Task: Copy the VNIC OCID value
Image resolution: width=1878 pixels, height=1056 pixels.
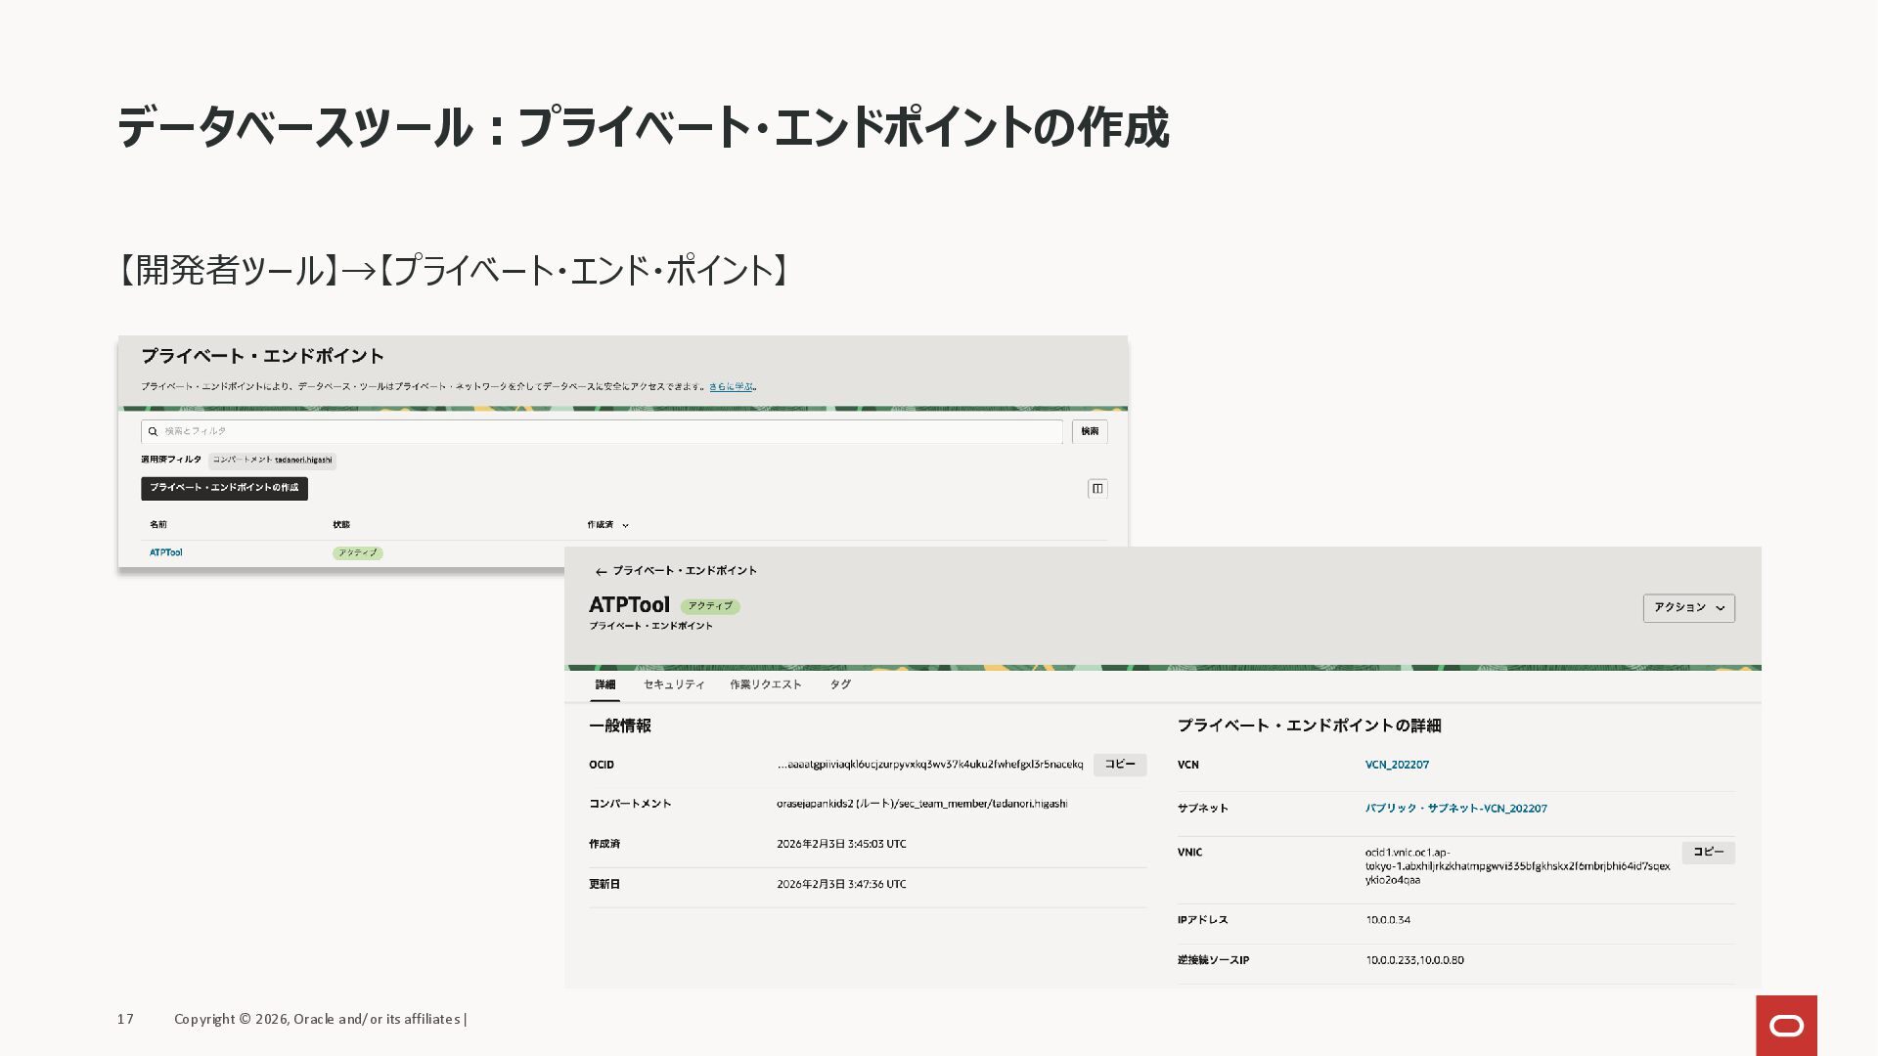Action: pos(1708,853)
